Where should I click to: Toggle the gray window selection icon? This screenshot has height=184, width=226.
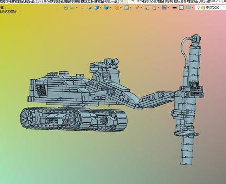click(x=164, y=8)
